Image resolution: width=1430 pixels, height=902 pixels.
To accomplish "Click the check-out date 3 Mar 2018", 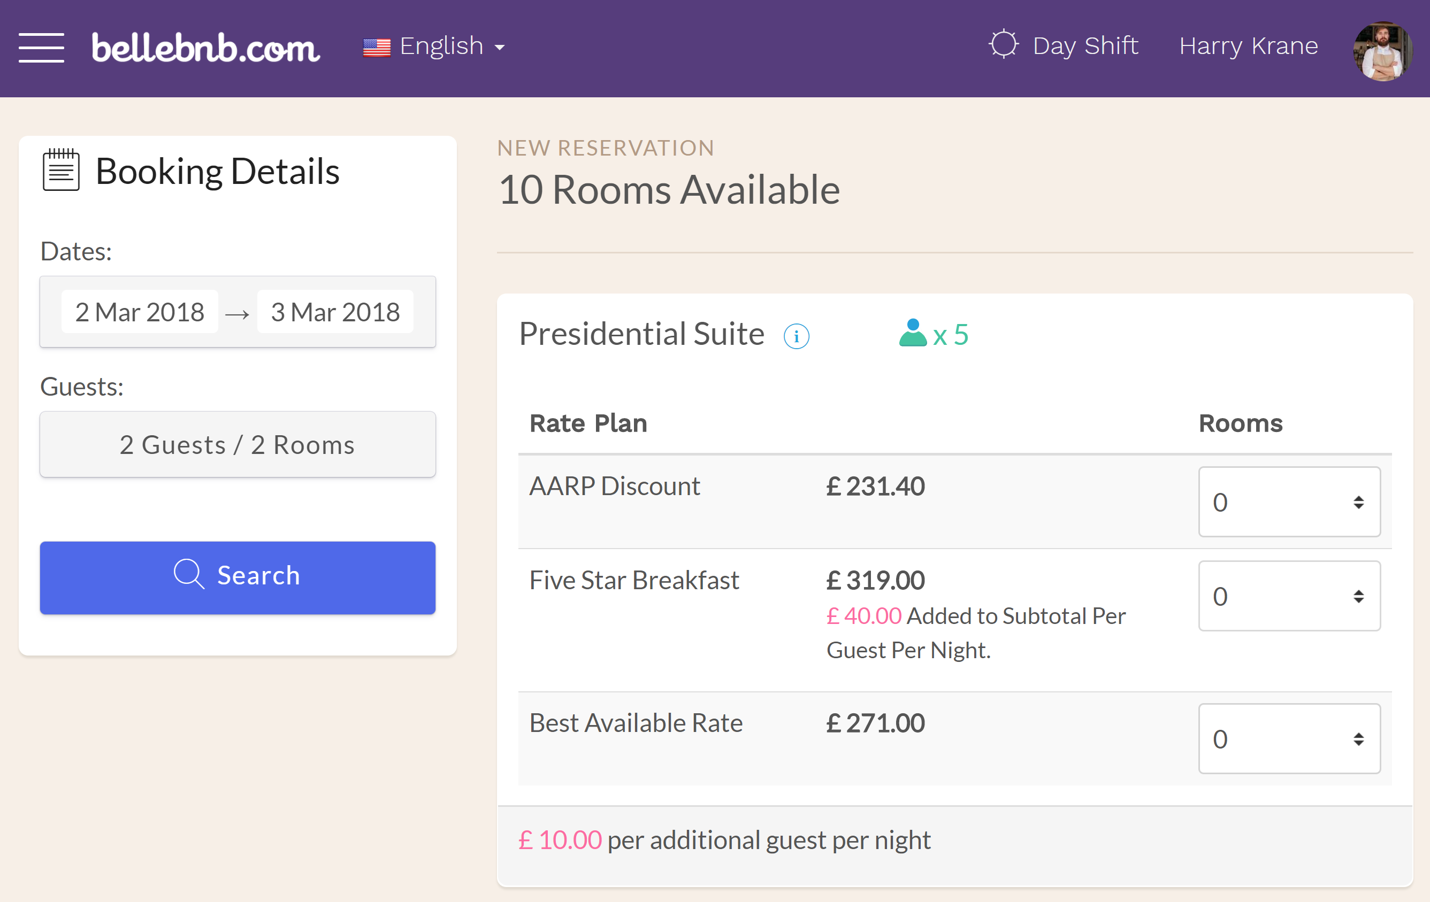I will click(334, 311).
